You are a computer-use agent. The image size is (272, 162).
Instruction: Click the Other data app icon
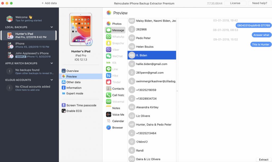tap(64, 82)
